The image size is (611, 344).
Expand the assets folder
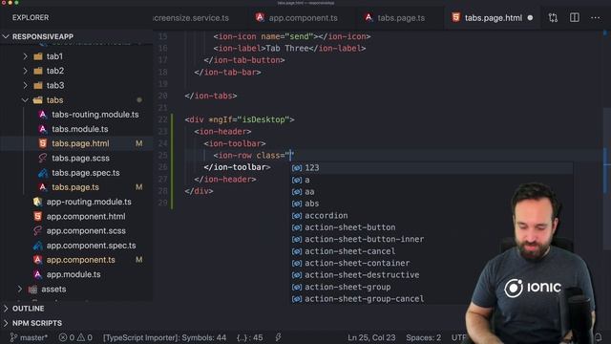point(20,289)
